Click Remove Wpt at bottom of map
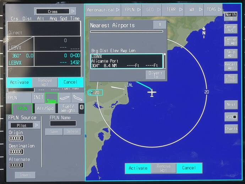Viewport: 245px width, 184px height. click(163, 168)
